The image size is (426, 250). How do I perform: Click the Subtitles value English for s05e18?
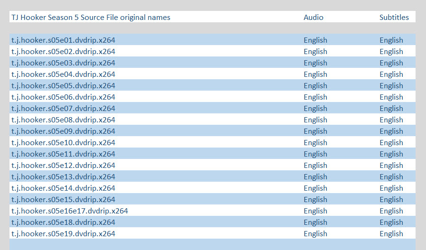point(391,223)
